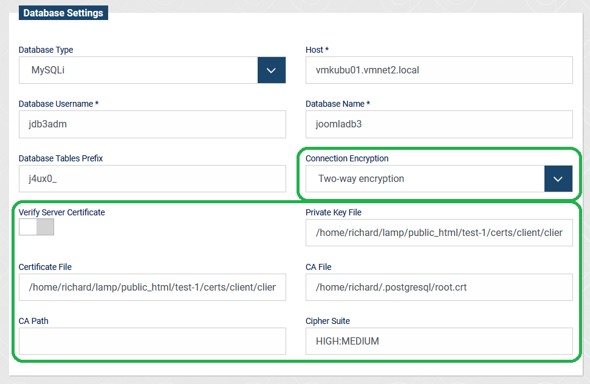Viewport: 590px width, 384px height.
Task: Select the Database Tables Prefix field
Action: [x=153, y=179]
